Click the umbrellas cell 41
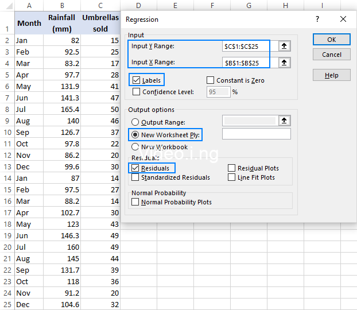 (100, 86)
